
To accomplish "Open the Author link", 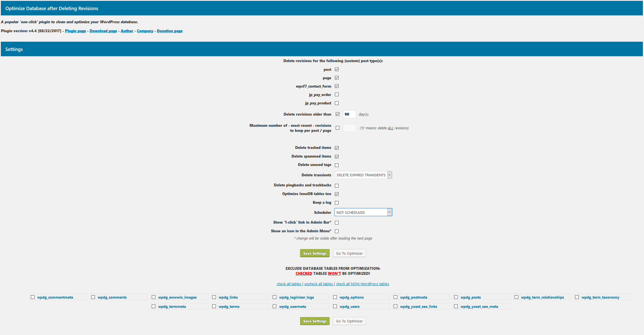I will click(127, 31).
